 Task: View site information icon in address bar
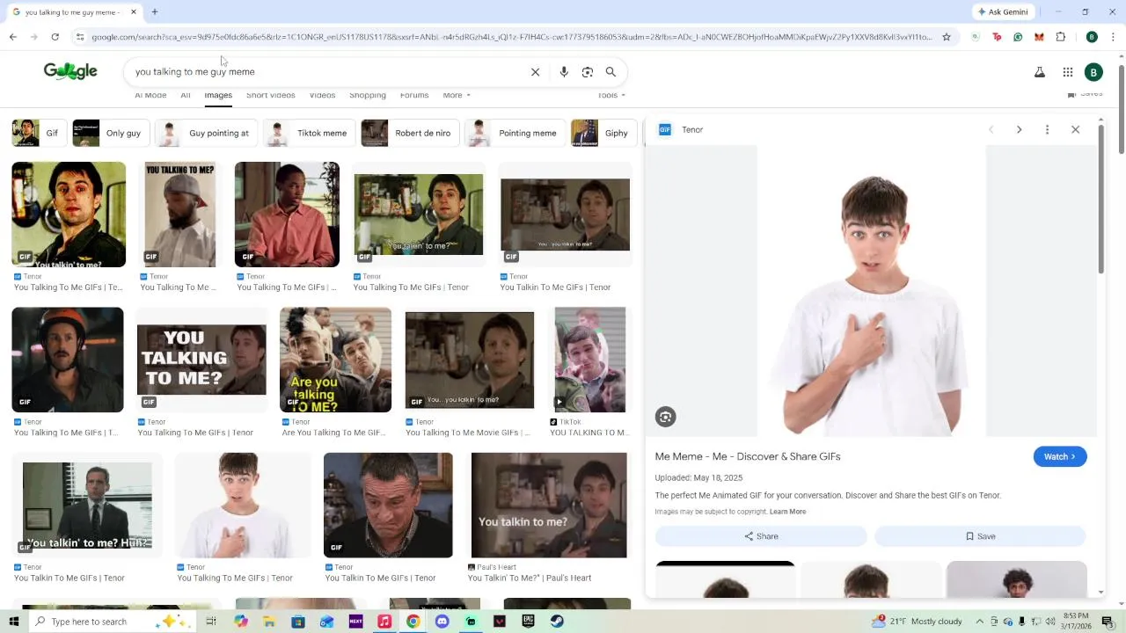point(80,37)
